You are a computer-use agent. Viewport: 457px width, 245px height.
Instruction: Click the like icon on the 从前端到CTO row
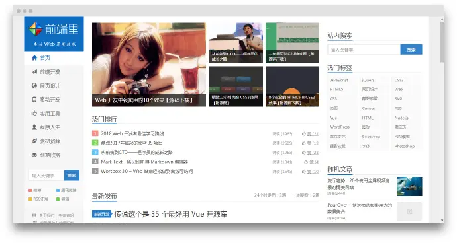point(304,153)
